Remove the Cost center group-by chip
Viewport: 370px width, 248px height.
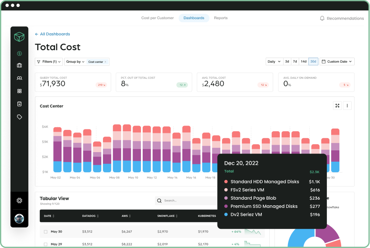[105, 62]
